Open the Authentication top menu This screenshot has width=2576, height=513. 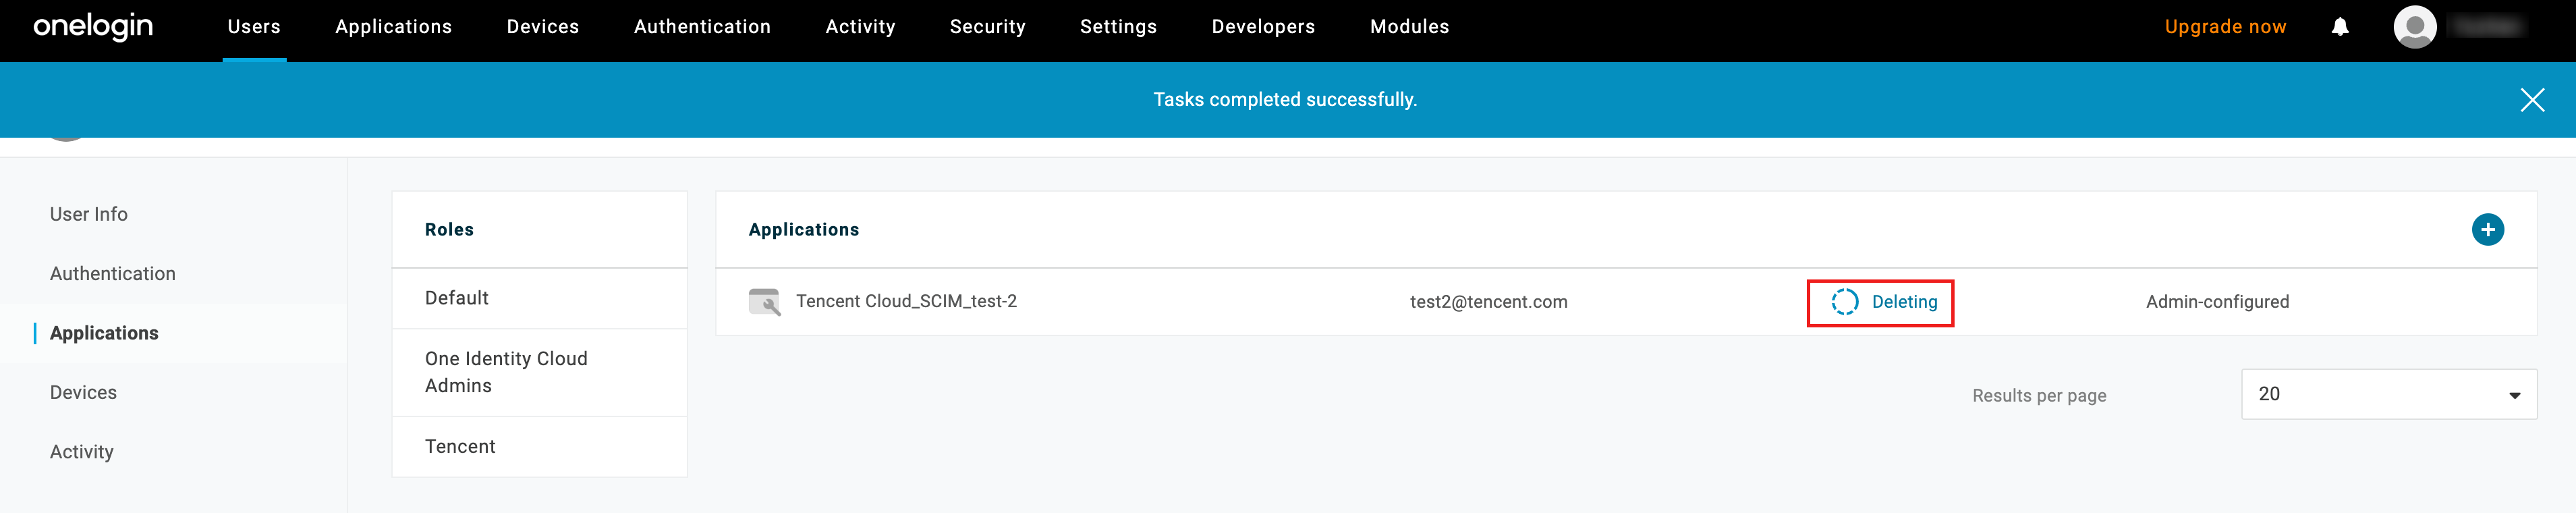[702, 27]
